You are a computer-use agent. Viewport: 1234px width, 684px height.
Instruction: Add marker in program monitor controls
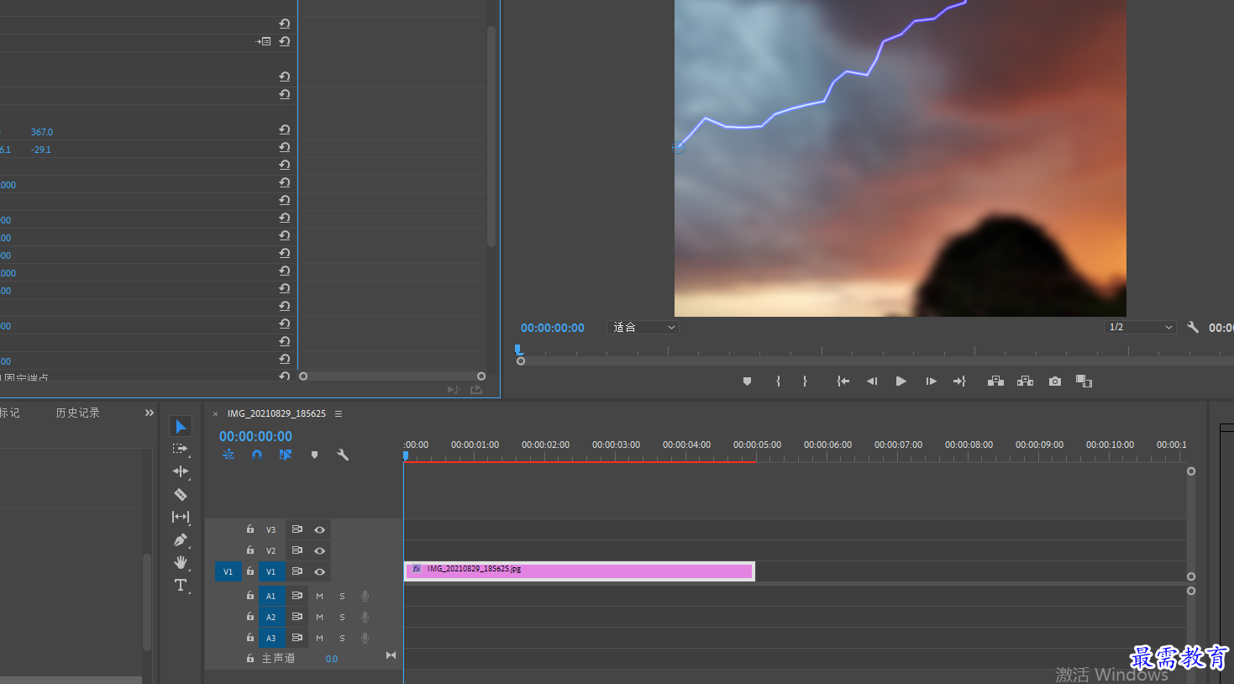[x=747, y=381]
